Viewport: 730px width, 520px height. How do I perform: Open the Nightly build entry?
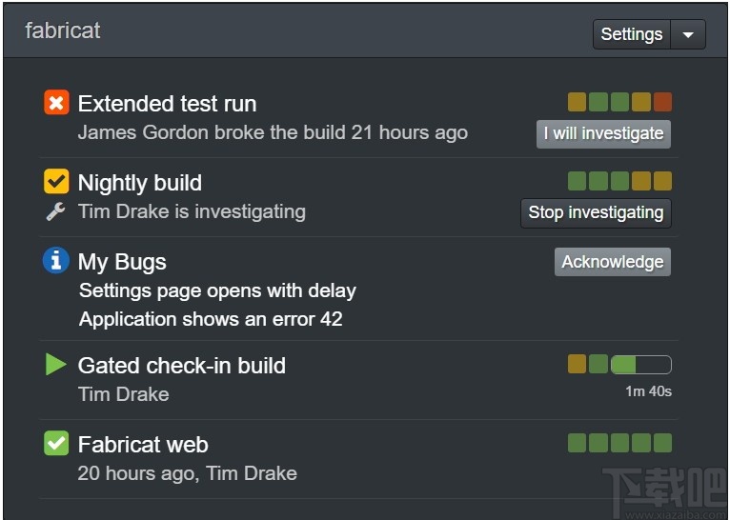tap(139, 183)
